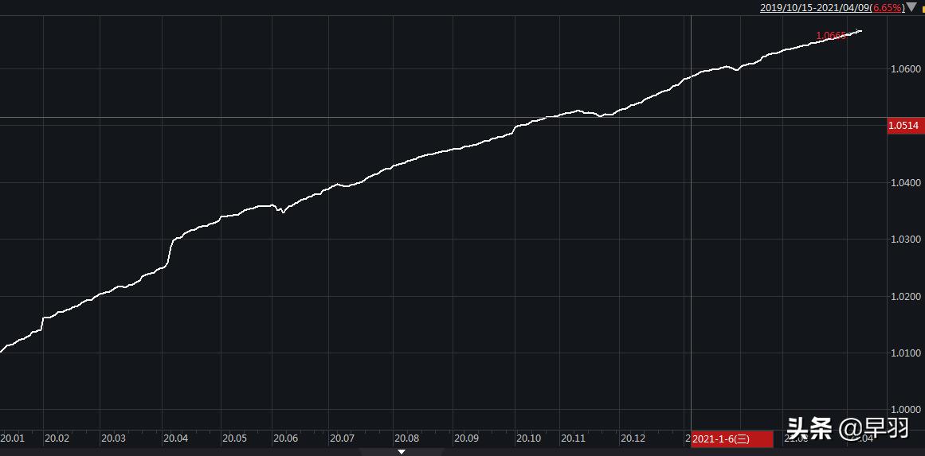This screenshot has height=456, width=925.
Task: Select the 20.05 month label on the time axis
Action: point(234,438)
